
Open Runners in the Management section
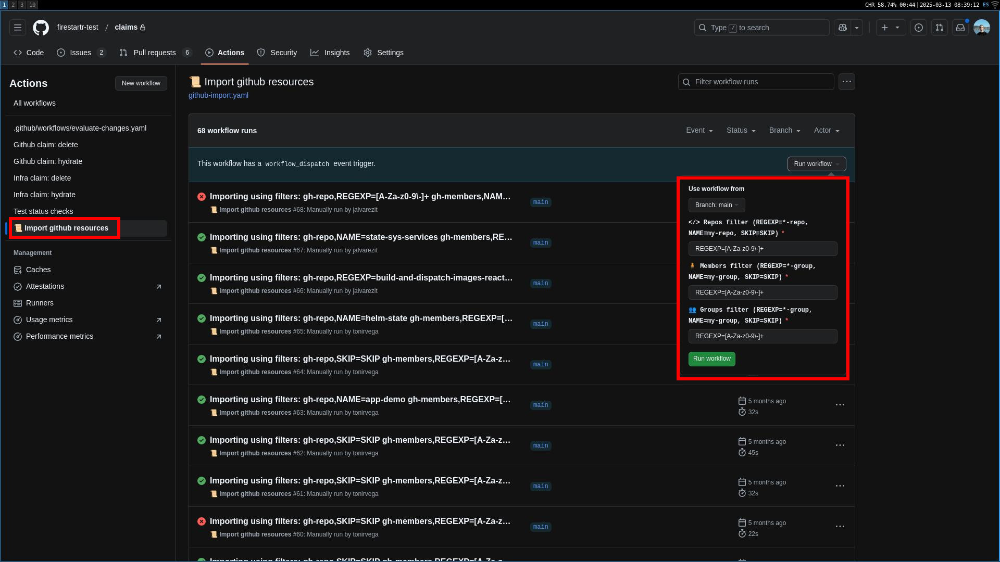(39, 303)
